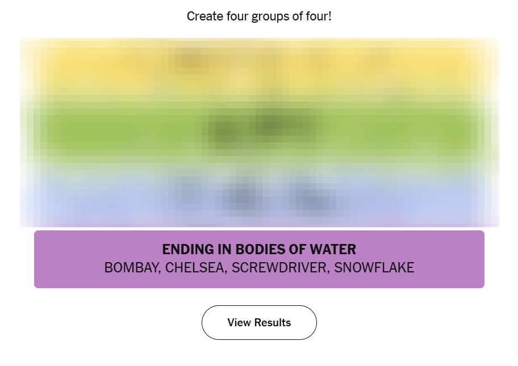This screenshot has width=518, height=366.
Task: Click the word WATER in the category title
Action: [335, 249]
